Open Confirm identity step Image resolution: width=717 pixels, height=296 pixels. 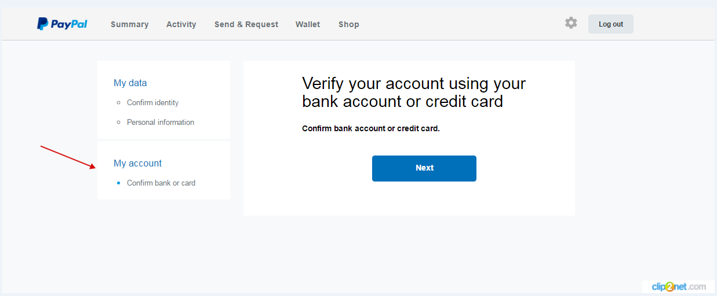point(153,102)
